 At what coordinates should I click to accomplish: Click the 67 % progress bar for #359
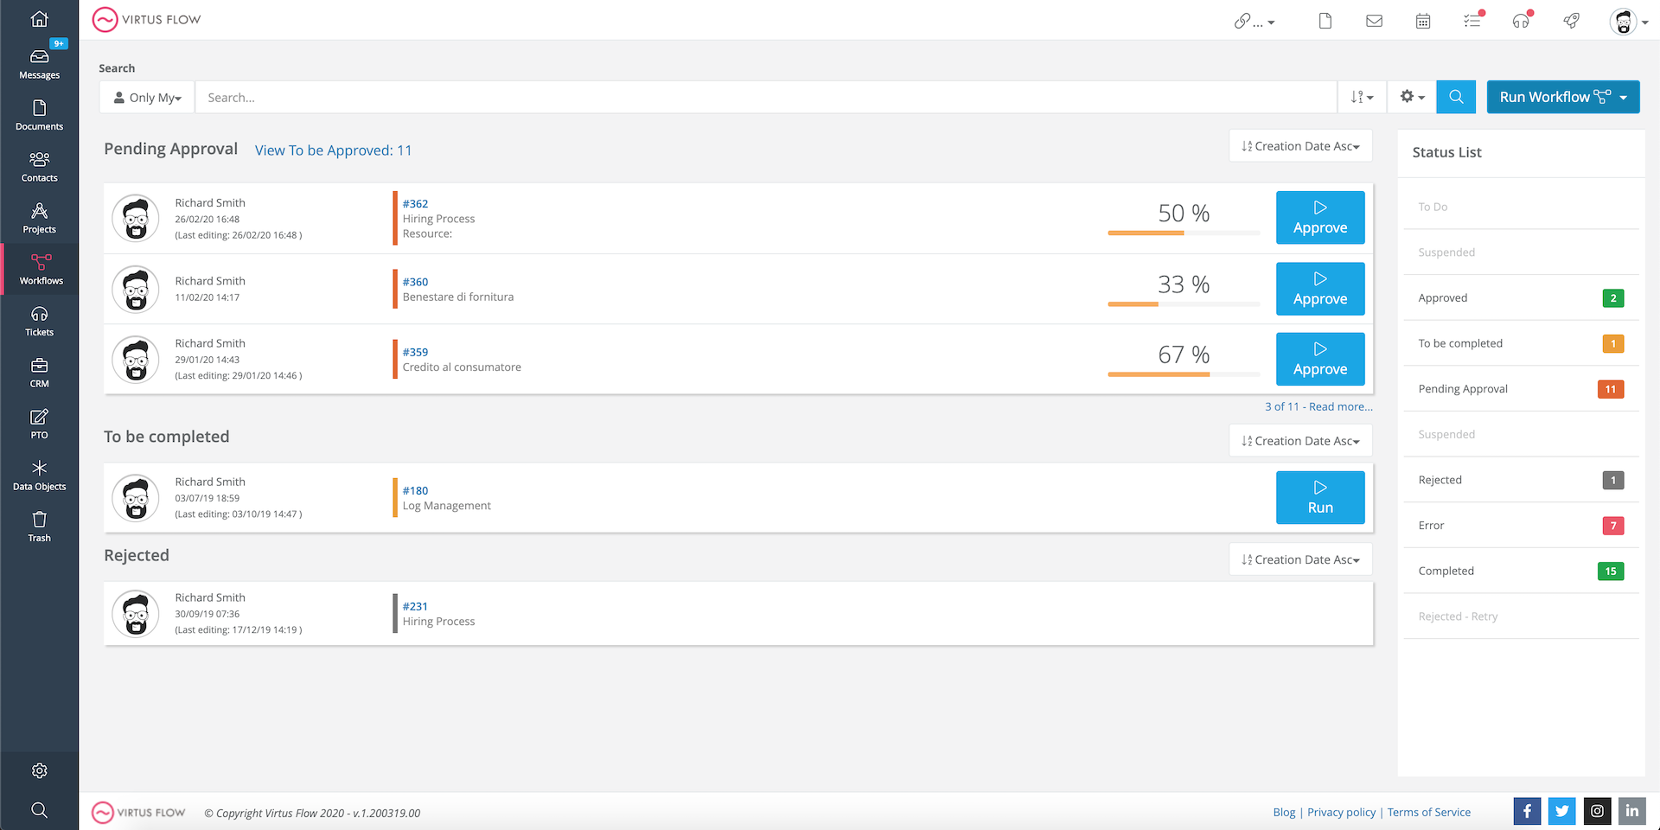pyautogui.click(x=1184, y=374)
